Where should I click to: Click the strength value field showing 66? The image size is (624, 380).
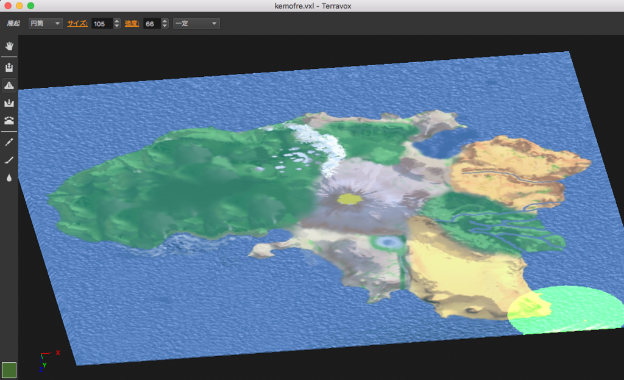pos(152,24)
